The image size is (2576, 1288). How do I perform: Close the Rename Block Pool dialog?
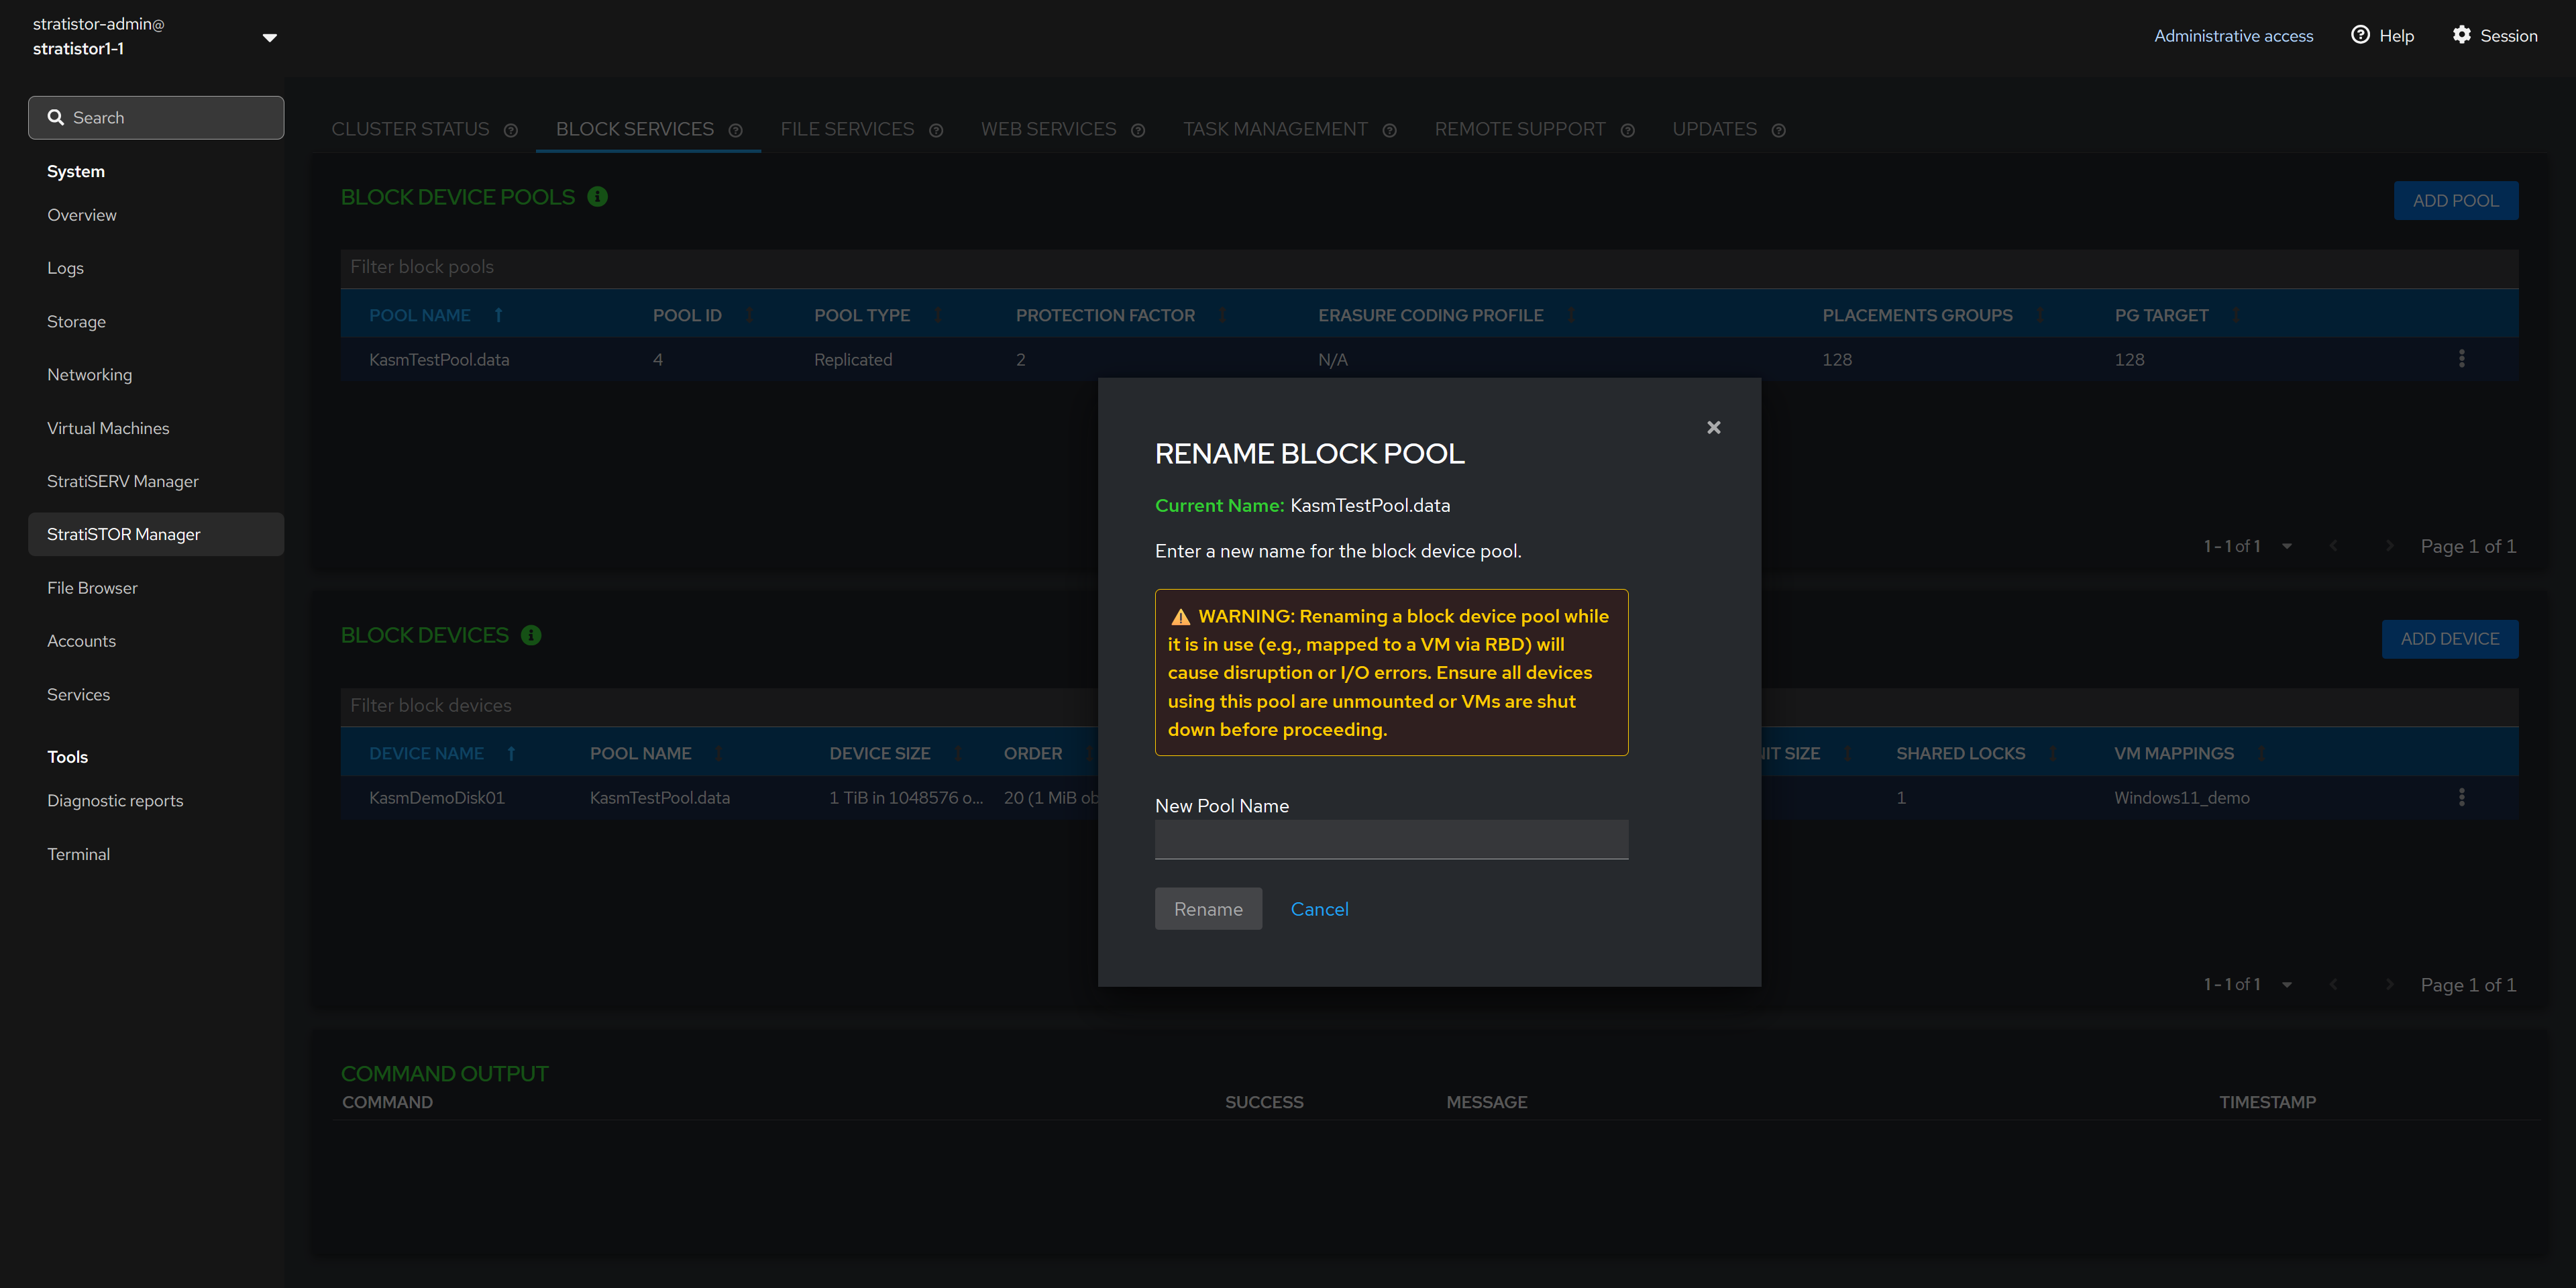[x=1713, y=427]
